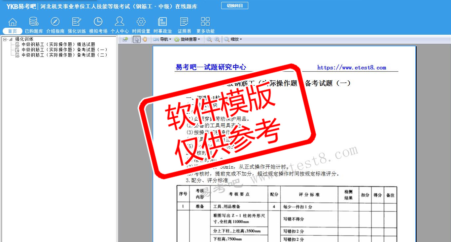Open the 导航 navigation dropdown
451x242 pixels.
pyautogui.click(x=162, y=39)
